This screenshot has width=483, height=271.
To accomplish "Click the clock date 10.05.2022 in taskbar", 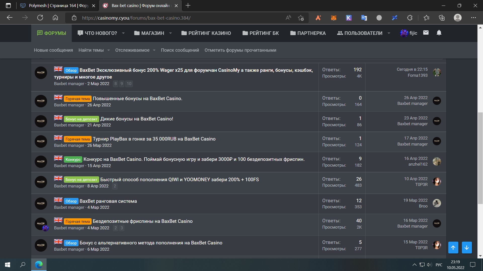I will tap(455, 268).
